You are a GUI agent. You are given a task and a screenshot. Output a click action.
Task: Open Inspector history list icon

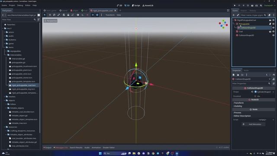coord(274,75)
